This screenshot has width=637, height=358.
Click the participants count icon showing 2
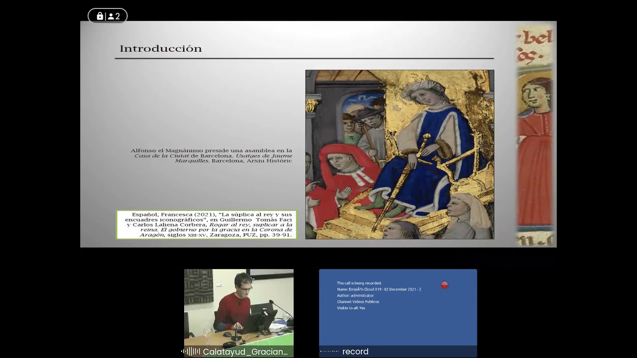pos(114,16)
